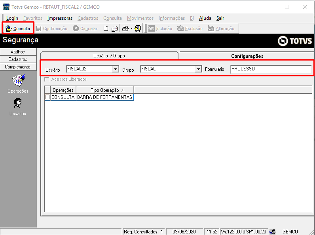Expand the Usuário dropdown arrow

pyautogui.click(x=116, y=69)
